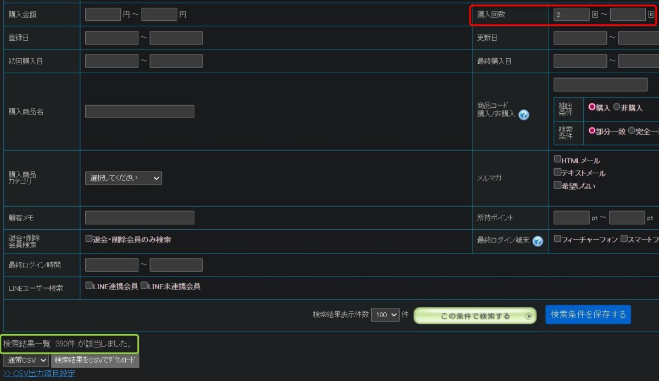Image resolution: width=659 pixels, height=381 pixels.
Task: Tick the フィーチャーフォン checkbox
Action: tap(557, 239)
